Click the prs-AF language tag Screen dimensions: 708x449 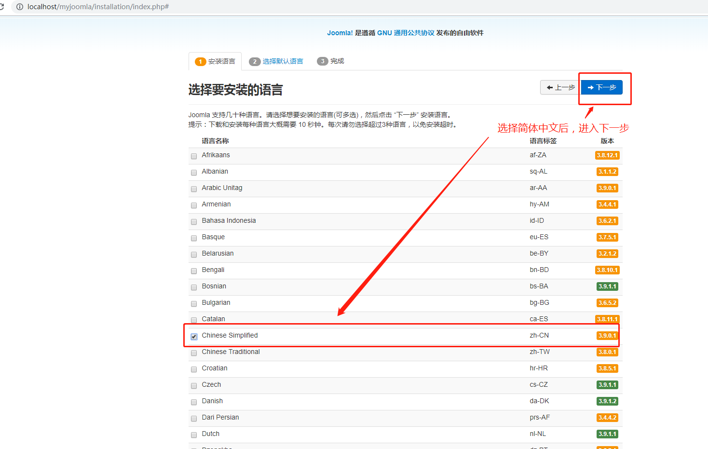pyautogui.click(x=540, y=417)
